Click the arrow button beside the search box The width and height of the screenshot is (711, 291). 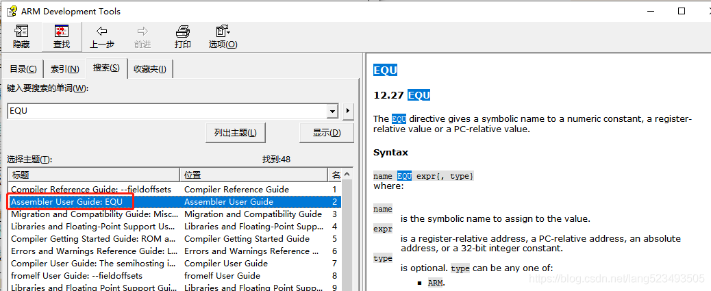[348, 111]
